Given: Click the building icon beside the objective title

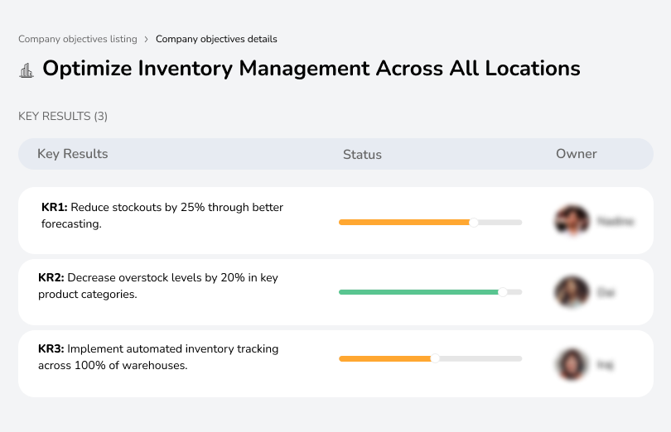Looking at the screenshot, I should (x=27, y=70).
